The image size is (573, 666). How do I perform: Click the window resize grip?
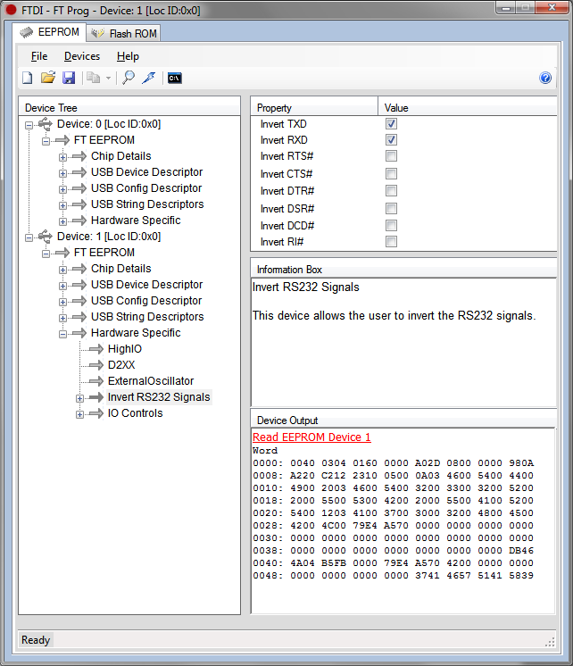tap(550, 642)
